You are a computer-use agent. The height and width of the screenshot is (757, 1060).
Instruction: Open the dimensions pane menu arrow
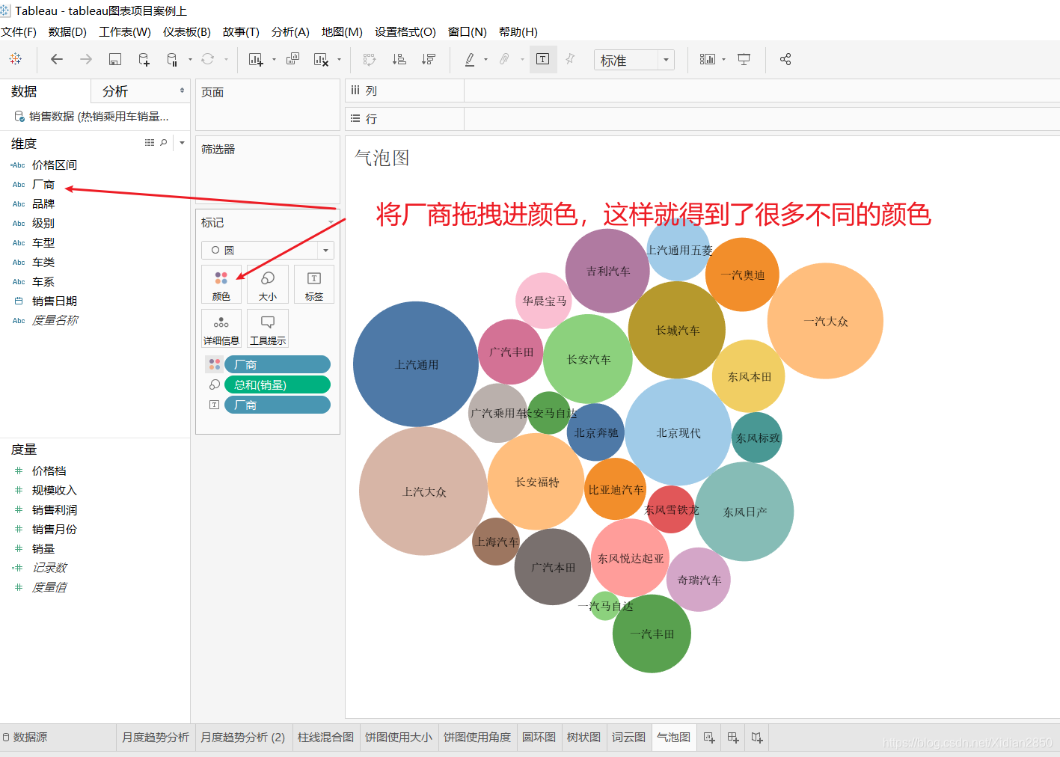(182, 142)
